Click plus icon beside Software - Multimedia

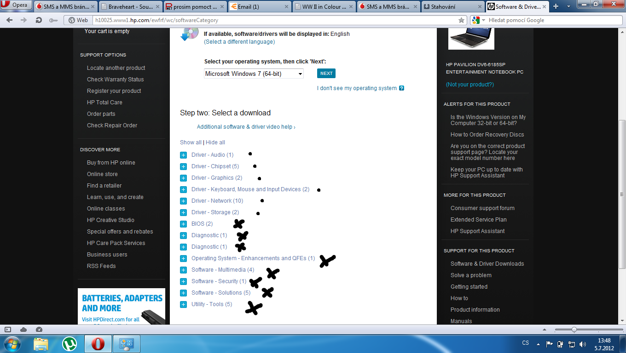pyautogui.click(x=183, y=270)
